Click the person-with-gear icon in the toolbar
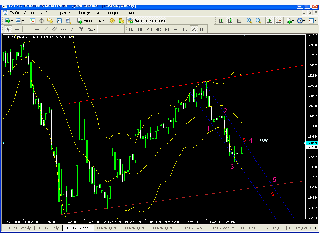This screenshot has width=320, height=233. pyautogui.click(x=121, y=21)
